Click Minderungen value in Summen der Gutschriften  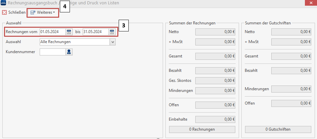click(x=291, y=89)
